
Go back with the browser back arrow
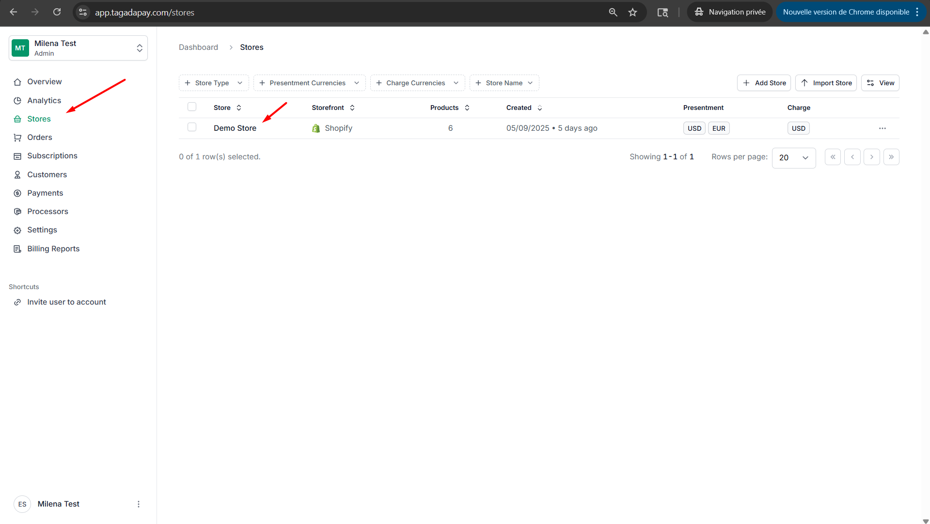(14, 12)
